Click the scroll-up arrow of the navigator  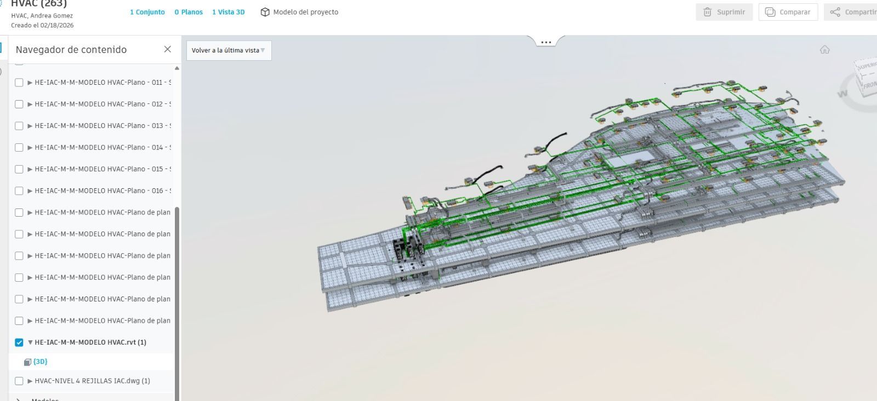(177, 68)
